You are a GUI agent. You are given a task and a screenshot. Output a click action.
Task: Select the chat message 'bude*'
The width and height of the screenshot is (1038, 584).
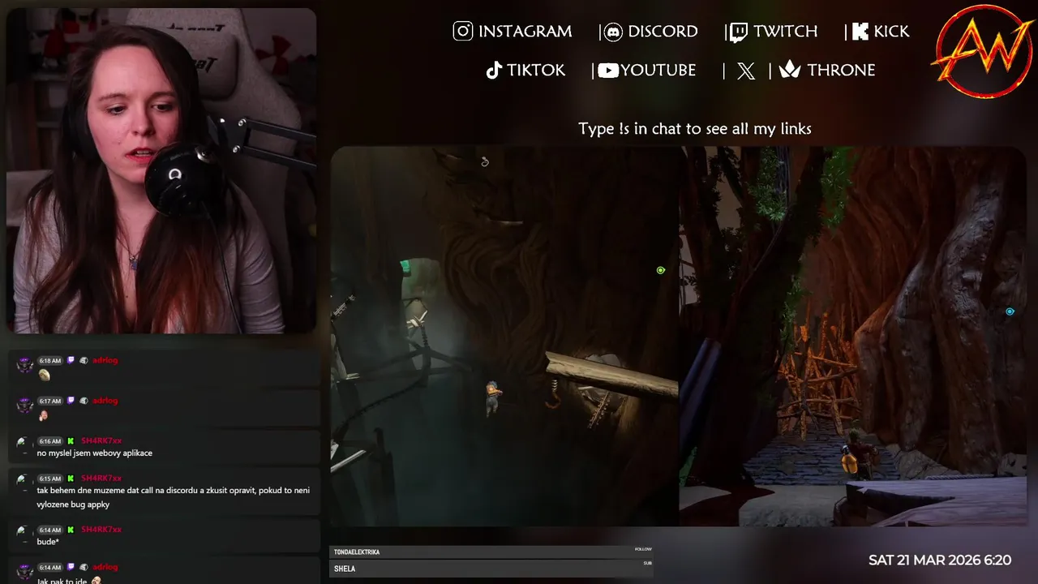(48, 542)
